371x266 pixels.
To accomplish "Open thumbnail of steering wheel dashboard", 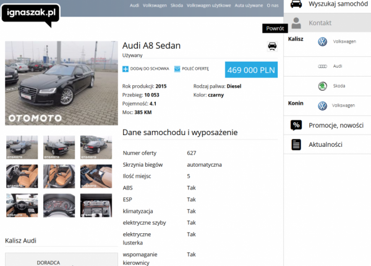I will click(x=22, y=206).
